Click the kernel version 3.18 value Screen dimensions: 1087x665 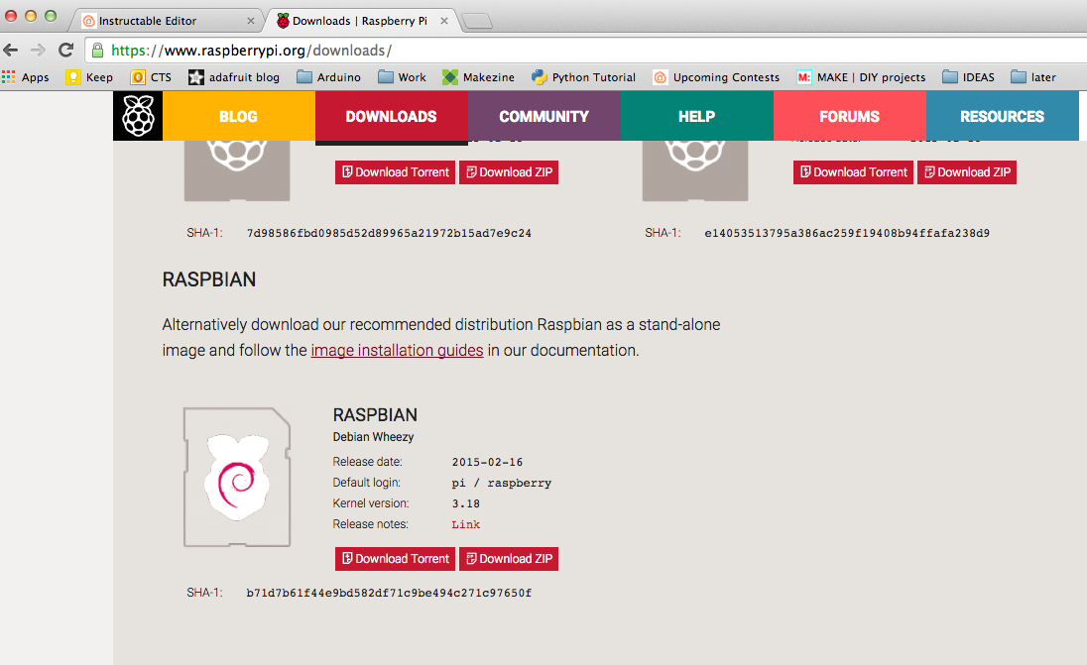[466, 503]
